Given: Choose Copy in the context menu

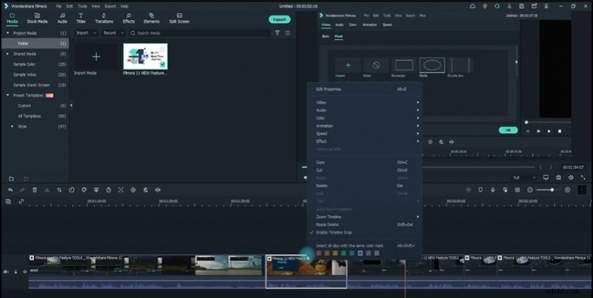Looking at the screenshot, I should 364,162.
